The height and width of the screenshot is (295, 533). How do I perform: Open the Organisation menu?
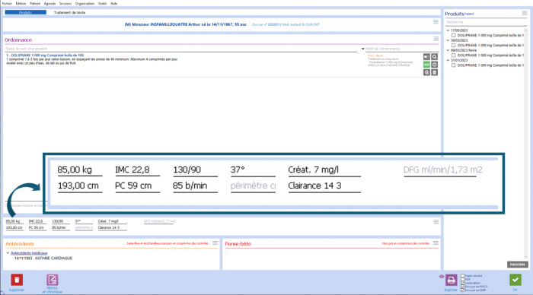click(85, 3)
